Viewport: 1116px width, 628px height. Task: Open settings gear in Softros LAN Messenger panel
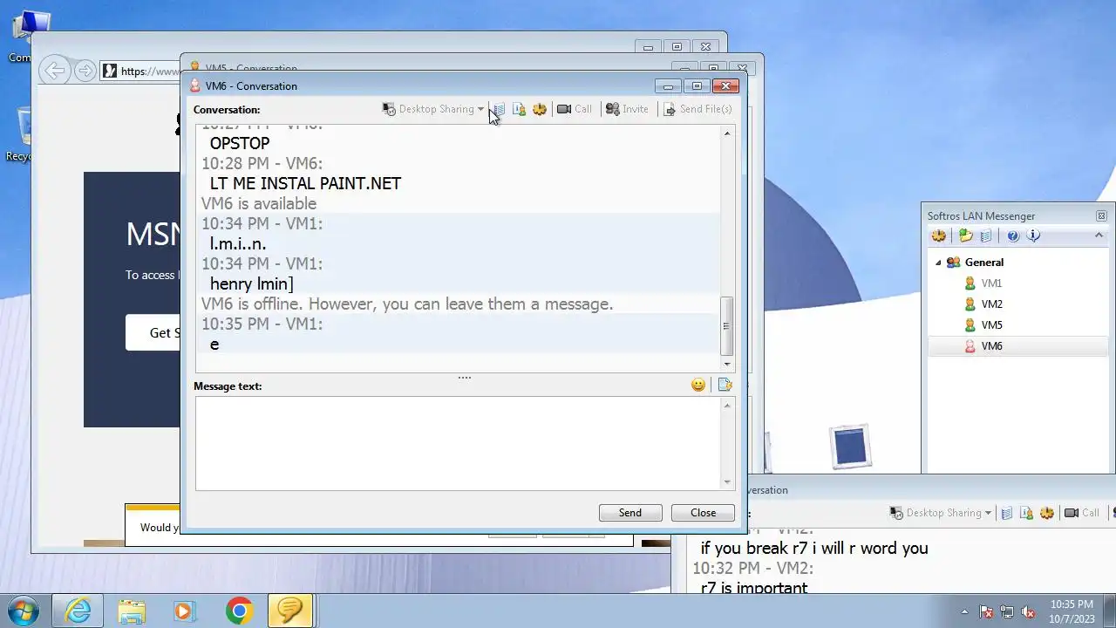coord(939,235)
